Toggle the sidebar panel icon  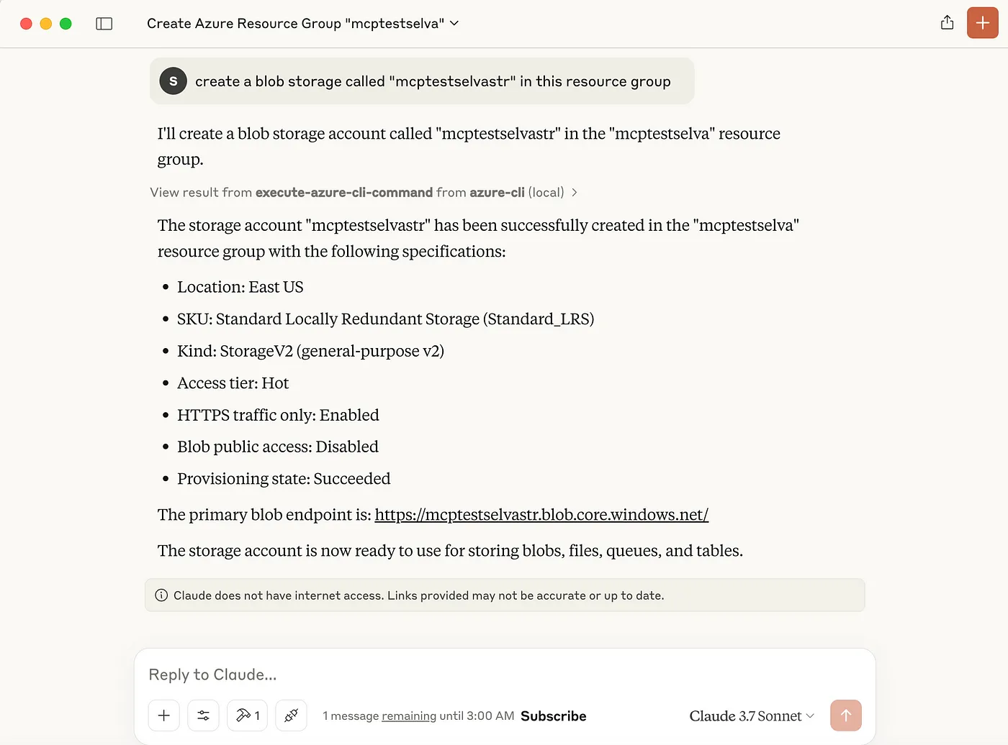[104, 24]
